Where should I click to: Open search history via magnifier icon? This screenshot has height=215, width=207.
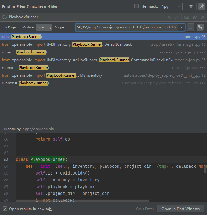[x=4, y=17]
